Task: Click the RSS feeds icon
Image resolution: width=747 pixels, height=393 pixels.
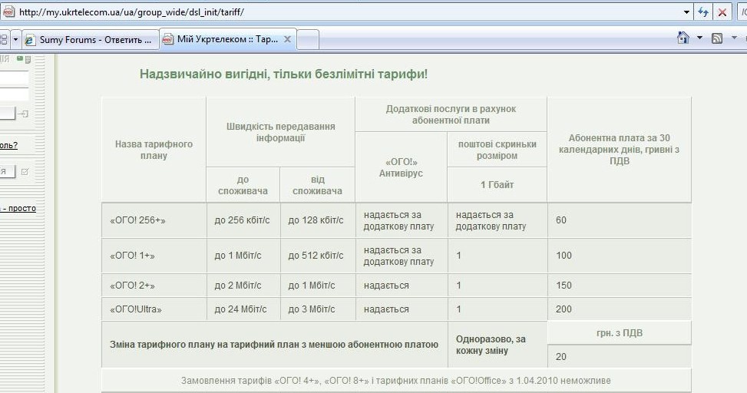Action: click(716, 38)
